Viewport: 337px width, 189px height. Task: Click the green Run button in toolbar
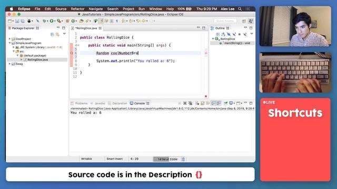52,21
